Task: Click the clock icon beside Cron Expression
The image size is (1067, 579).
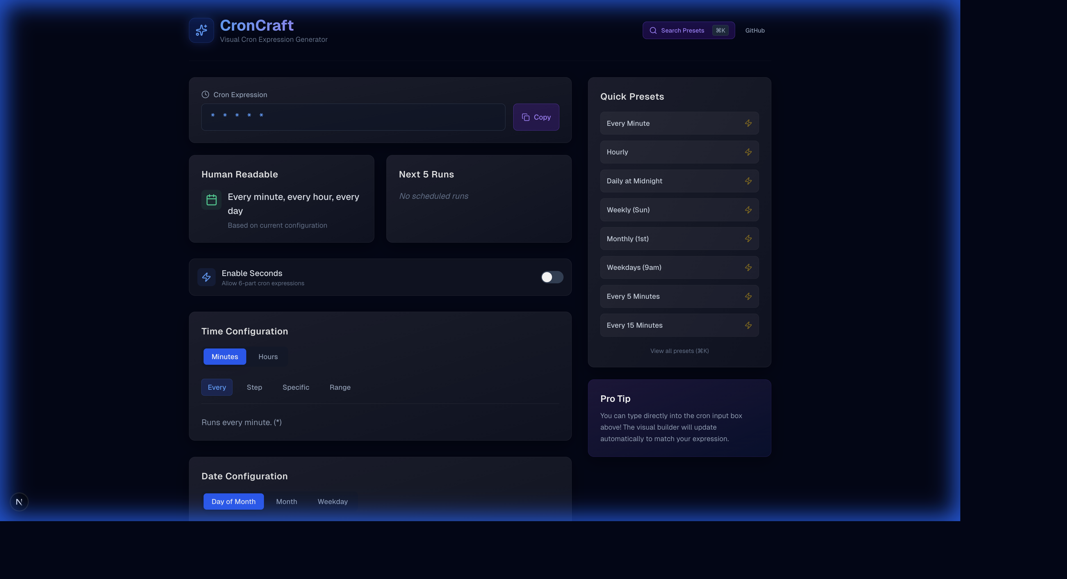Action: [205, 94]
